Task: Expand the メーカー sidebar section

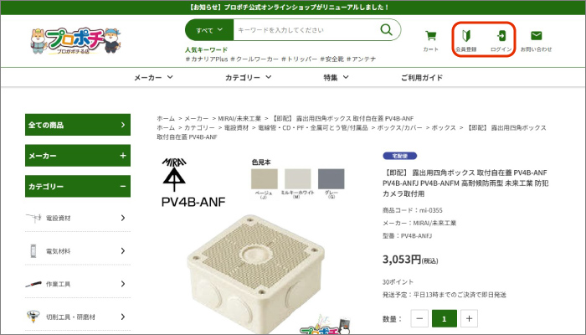Action: pyautogui.click(x=78, y=156)
